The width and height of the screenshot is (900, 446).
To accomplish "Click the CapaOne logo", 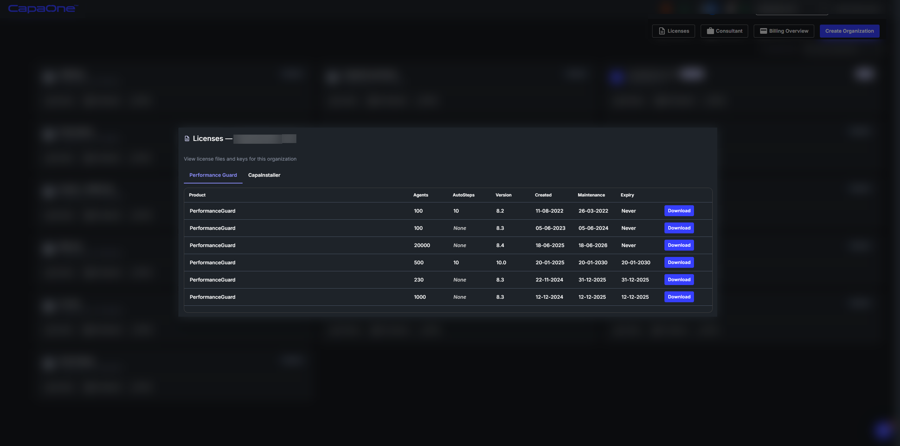I will coord(43,8).
